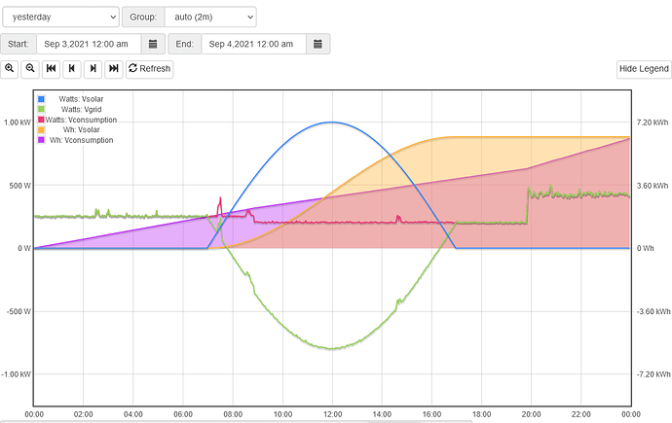Open the End date calendar picker
The image size is (672, 423).
tap(317, 44)
